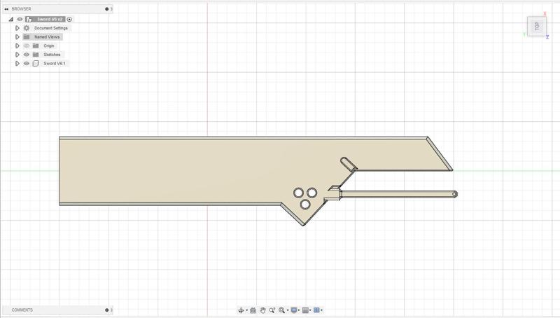
Task: Activate the Pan hand tool
Action: pos(263,310)
